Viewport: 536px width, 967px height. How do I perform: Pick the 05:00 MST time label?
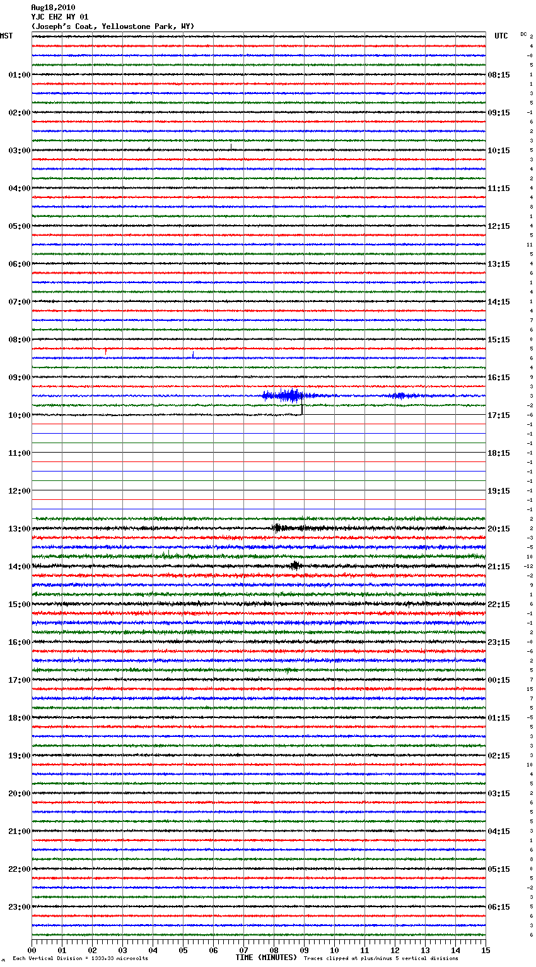point(20,226)
